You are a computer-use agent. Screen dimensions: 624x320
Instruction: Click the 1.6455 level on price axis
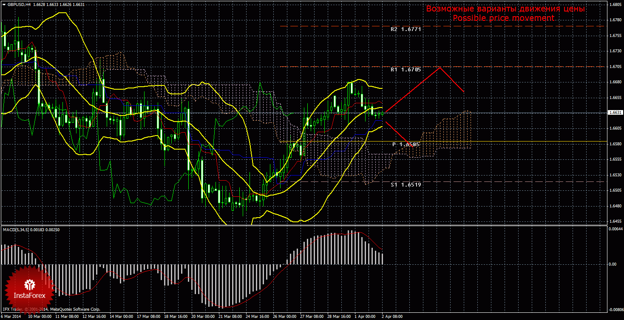point(615,221)
